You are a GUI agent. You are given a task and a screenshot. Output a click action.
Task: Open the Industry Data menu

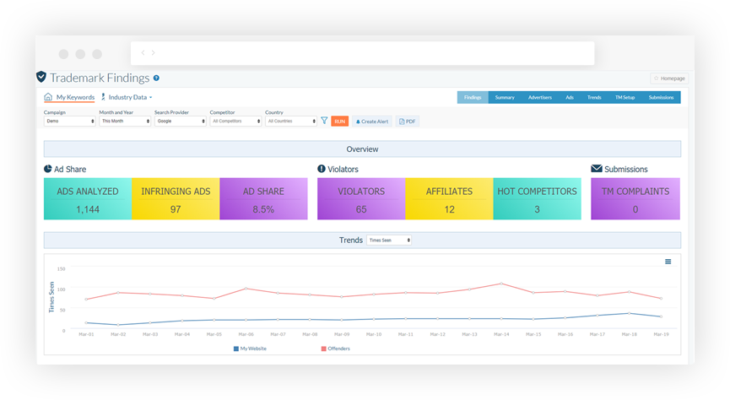click(127, 97)
